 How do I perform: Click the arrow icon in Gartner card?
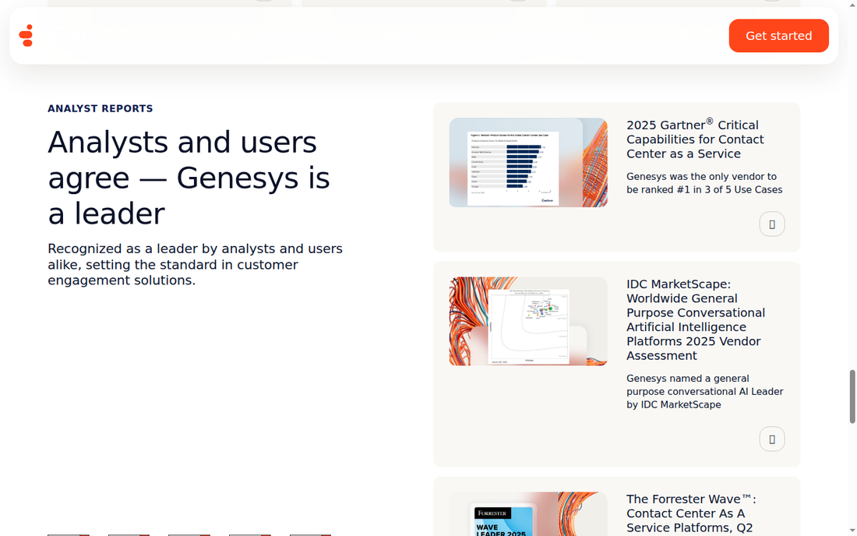tap(772, 224)
